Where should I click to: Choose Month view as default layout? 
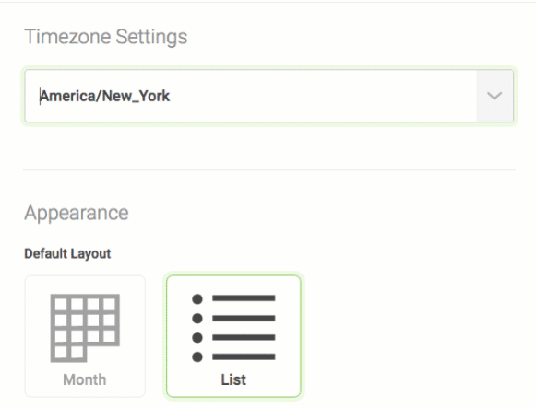(85, 336)
